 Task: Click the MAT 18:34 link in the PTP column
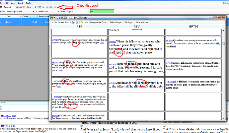click(57, 81)
